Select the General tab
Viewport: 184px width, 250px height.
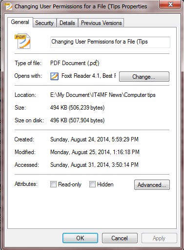20,22
